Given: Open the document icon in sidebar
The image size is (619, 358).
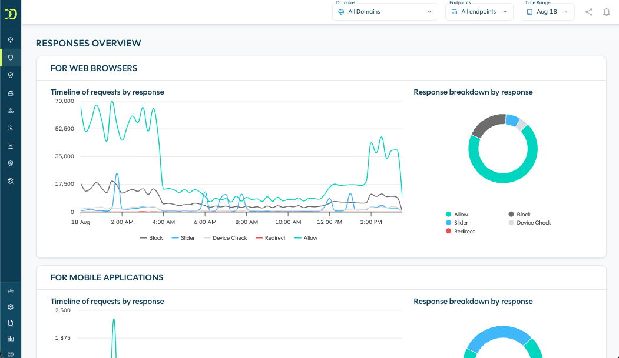Looking at the screenshot, I should click(x=11, y=323).
